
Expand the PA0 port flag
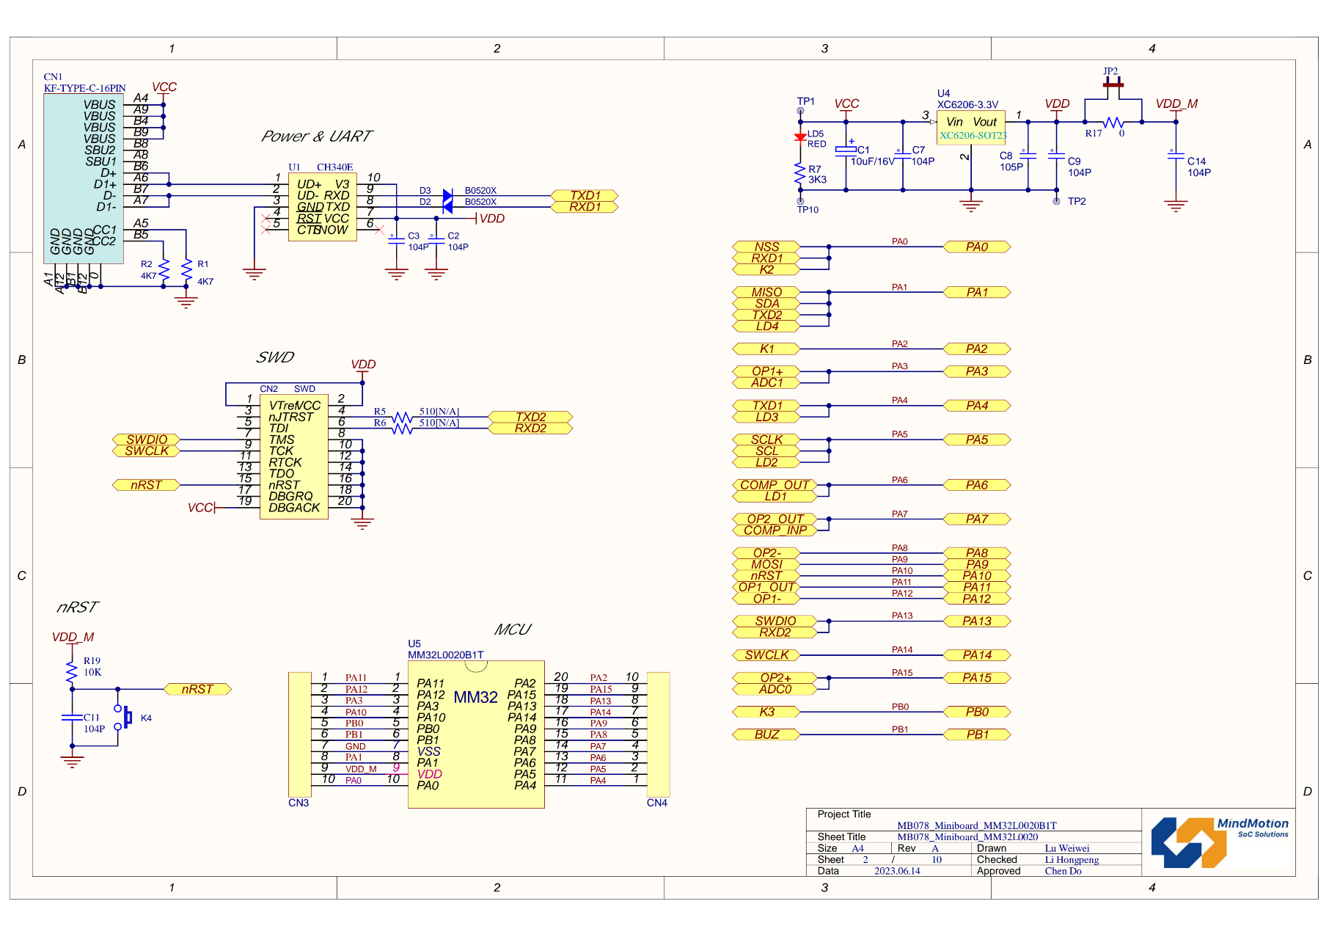pyautogui.click(x=978, y=247)
